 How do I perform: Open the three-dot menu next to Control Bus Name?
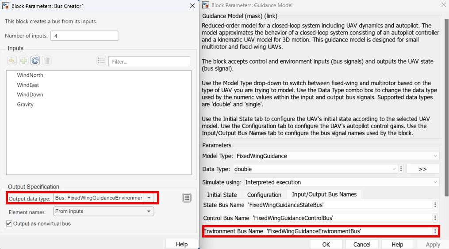click(435, 218)
